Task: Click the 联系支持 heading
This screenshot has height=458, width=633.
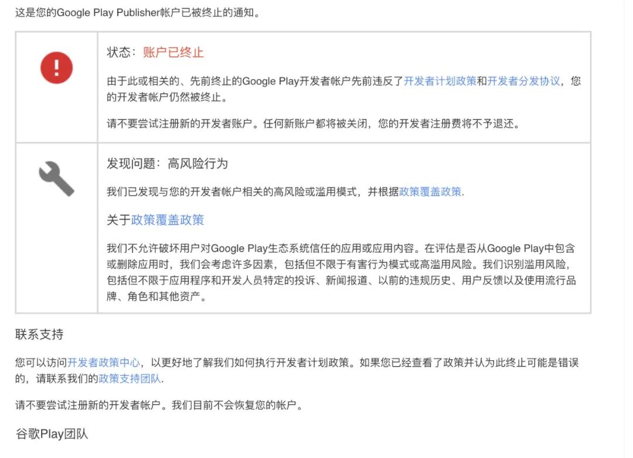Action: (40, 334)
